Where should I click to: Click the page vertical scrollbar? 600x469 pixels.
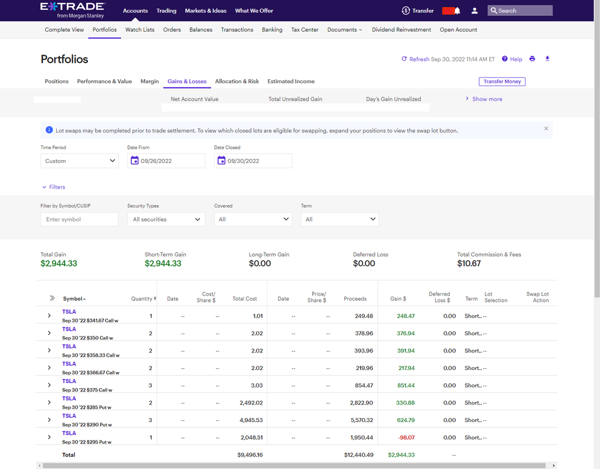pyautogui.click(x=597, y=149)
